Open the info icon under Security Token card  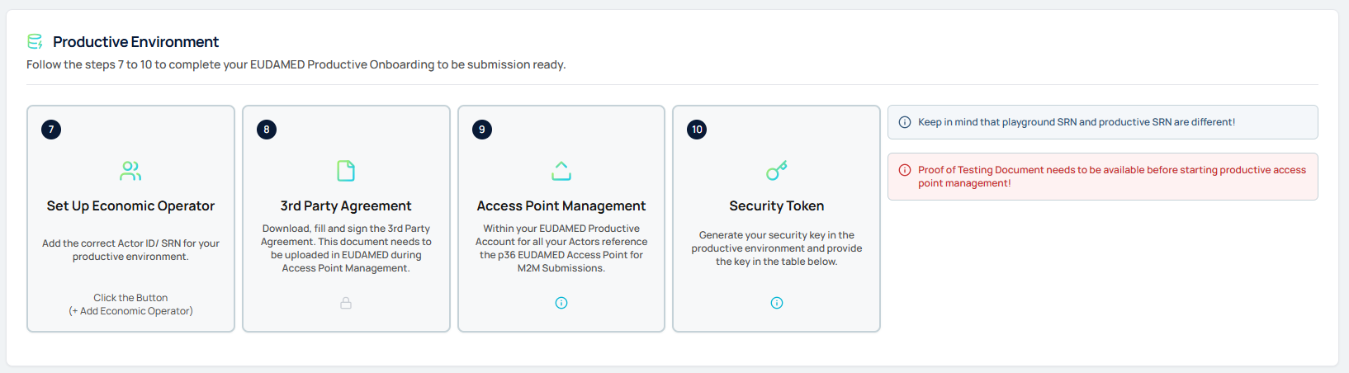[777, 303]
